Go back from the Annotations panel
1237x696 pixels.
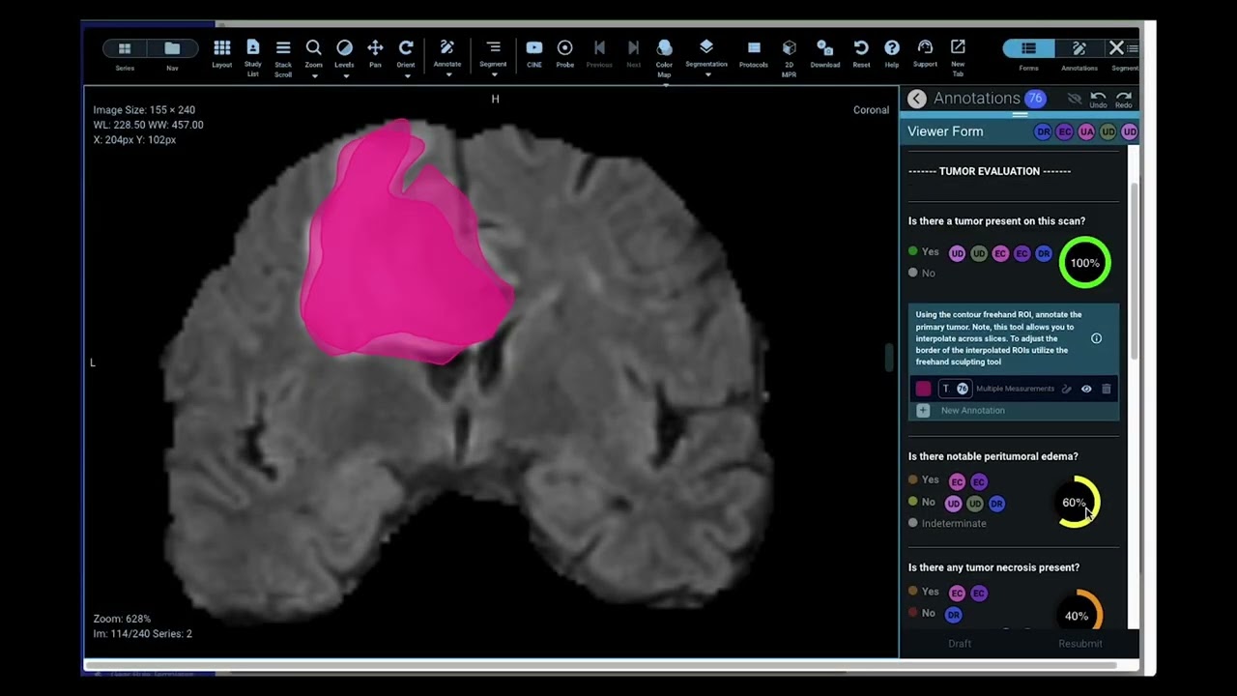916,99
